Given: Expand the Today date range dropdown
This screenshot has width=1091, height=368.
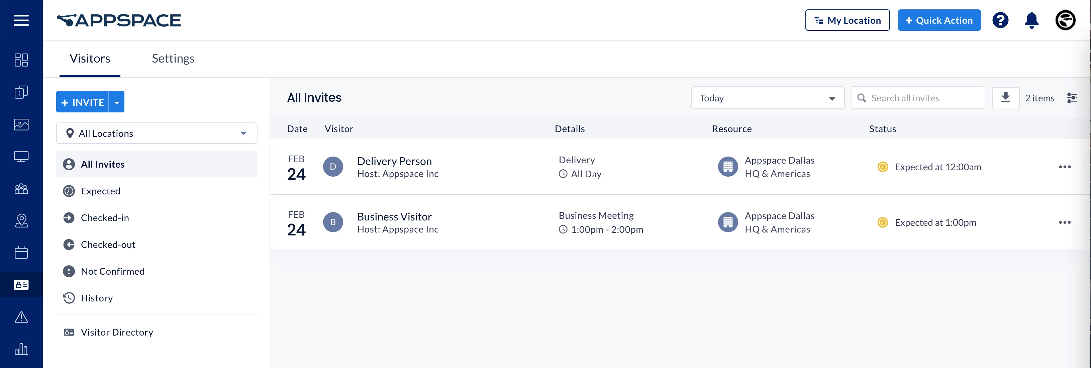Looking at the screenshot, I should 767,98.
